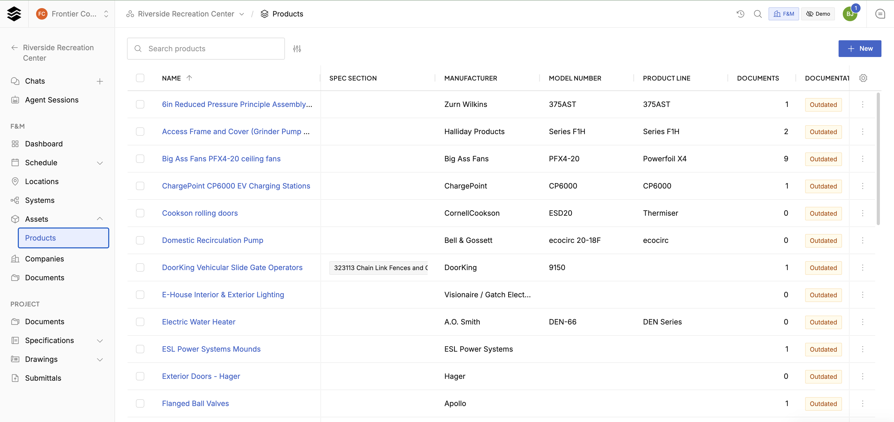Click the table vertical scrollbar
Image resolution: width=894 pixels, height=422 pixels.
tap(878, 159)
